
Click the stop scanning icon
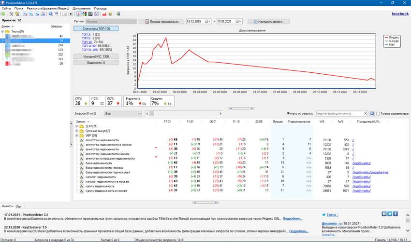71,14
